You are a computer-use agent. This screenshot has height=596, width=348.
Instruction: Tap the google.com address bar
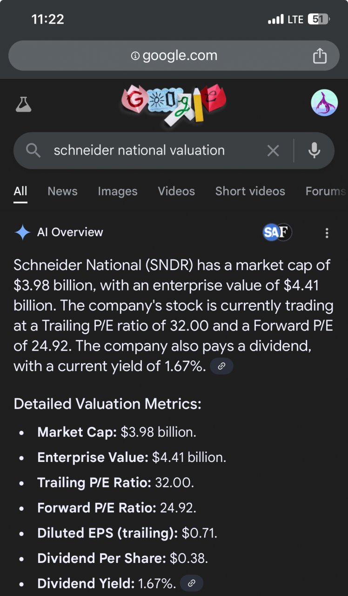174,56
